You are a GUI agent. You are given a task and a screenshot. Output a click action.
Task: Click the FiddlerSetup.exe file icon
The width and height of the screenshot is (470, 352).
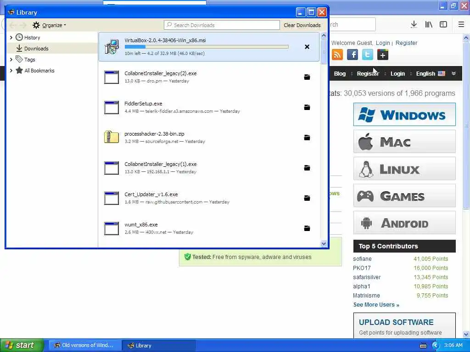click(112, 107)
